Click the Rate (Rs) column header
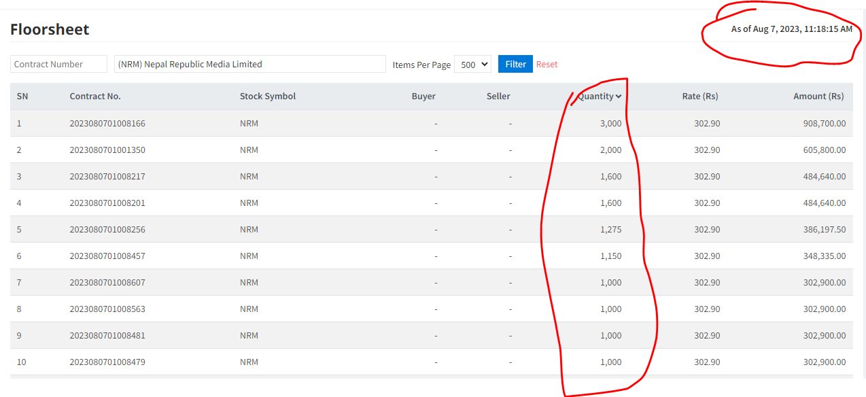This screenshot has height=397, width=866. (700, 96)
